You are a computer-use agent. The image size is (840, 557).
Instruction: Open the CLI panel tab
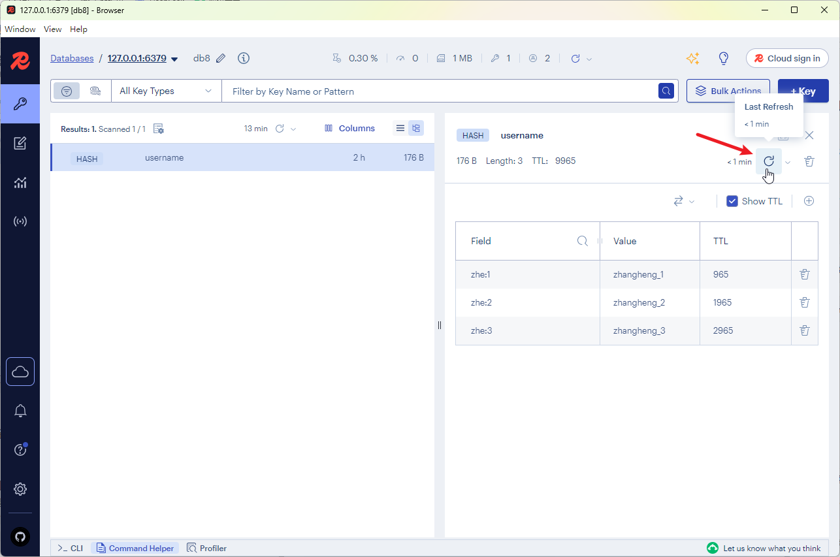tap(70, 549)
